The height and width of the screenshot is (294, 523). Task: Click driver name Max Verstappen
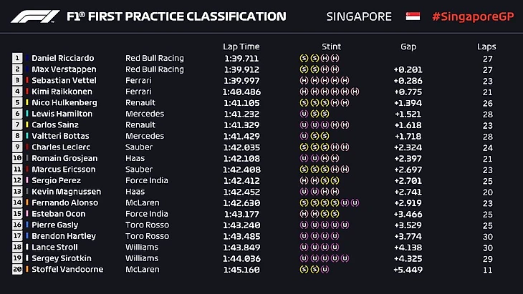(x=60, y=69)
